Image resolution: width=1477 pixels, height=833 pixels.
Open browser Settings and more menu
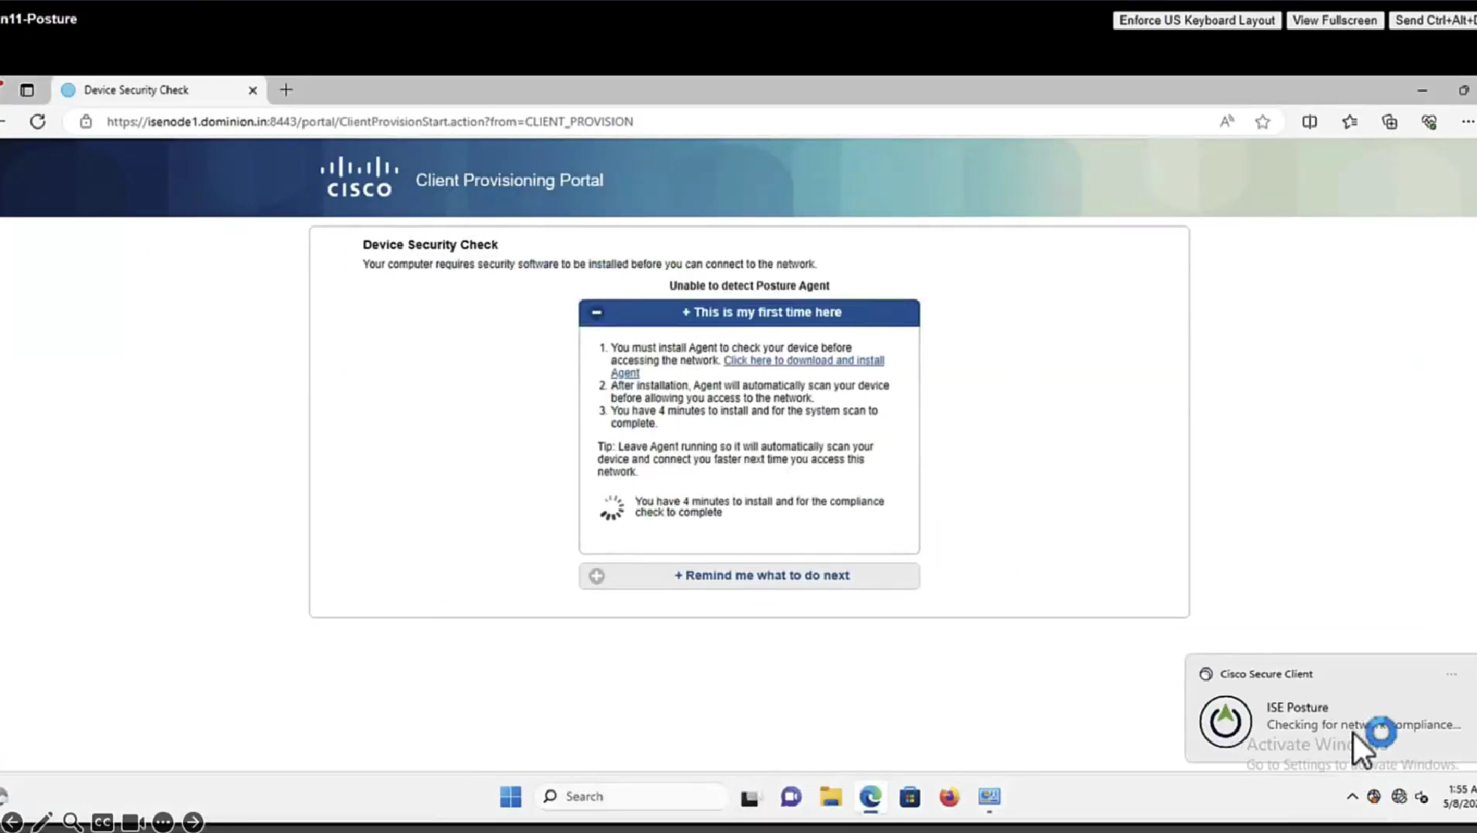1467,122
